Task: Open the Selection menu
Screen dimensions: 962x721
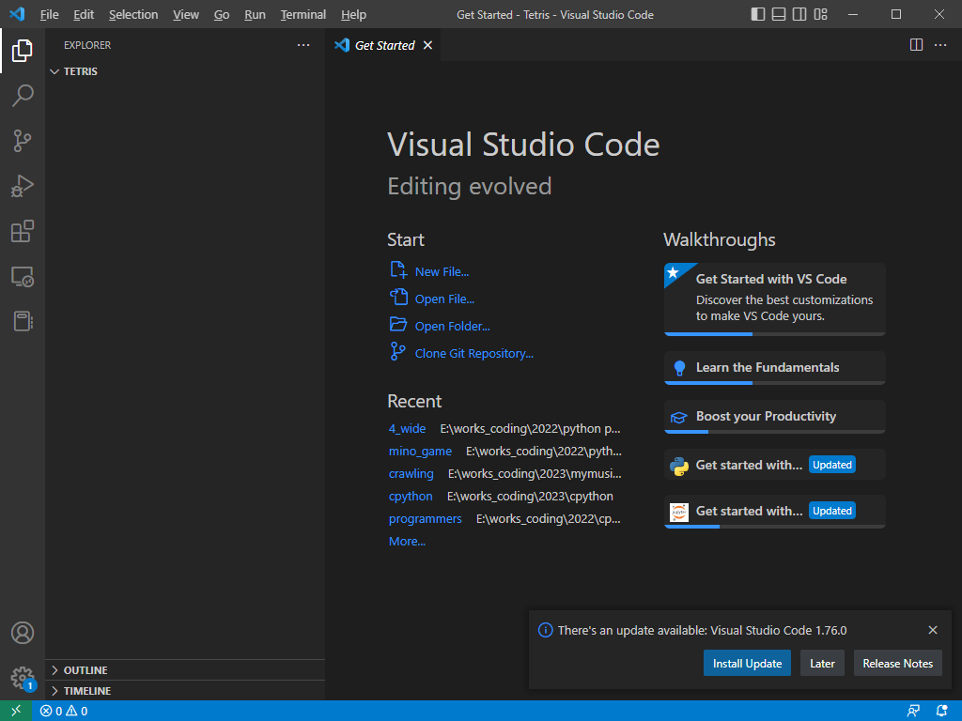Action: coord(133,14)
